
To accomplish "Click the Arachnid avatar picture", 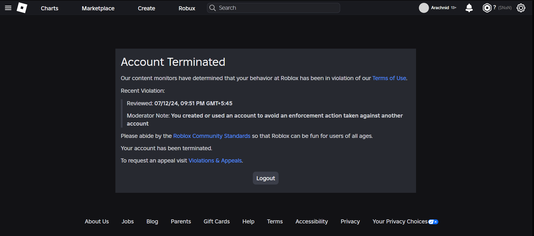I will (424, 8).
